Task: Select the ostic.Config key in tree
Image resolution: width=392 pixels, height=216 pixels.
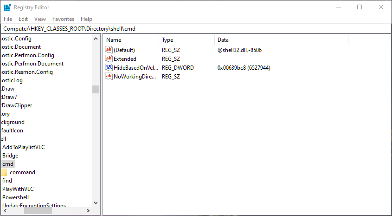Action: pos(17,39)
